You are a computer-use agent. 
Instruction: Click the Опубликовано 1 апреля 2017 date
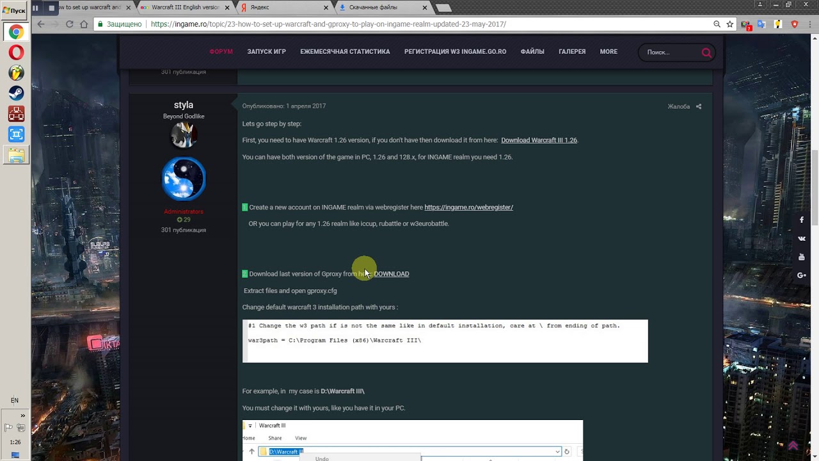coord(283,106)
